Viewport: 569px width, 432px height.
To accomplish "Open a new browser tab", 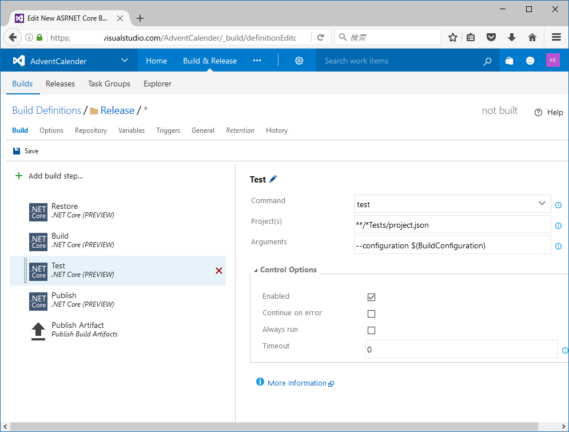I will point(140,18).
